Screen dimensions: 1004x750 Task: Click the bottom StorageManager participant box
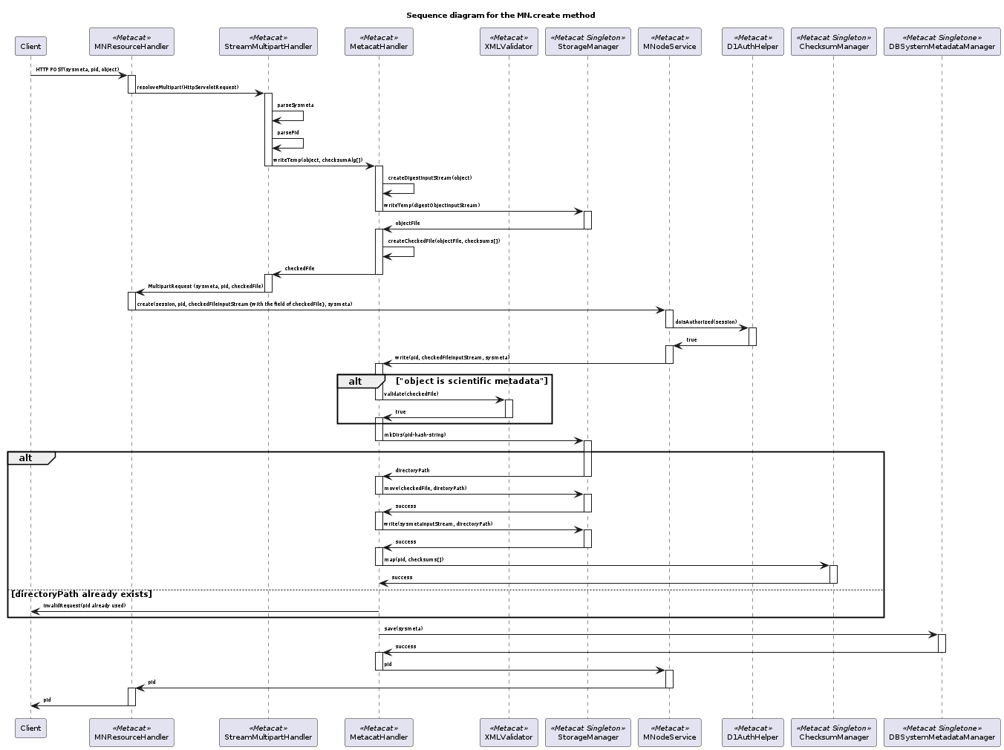tap(587, 732)
